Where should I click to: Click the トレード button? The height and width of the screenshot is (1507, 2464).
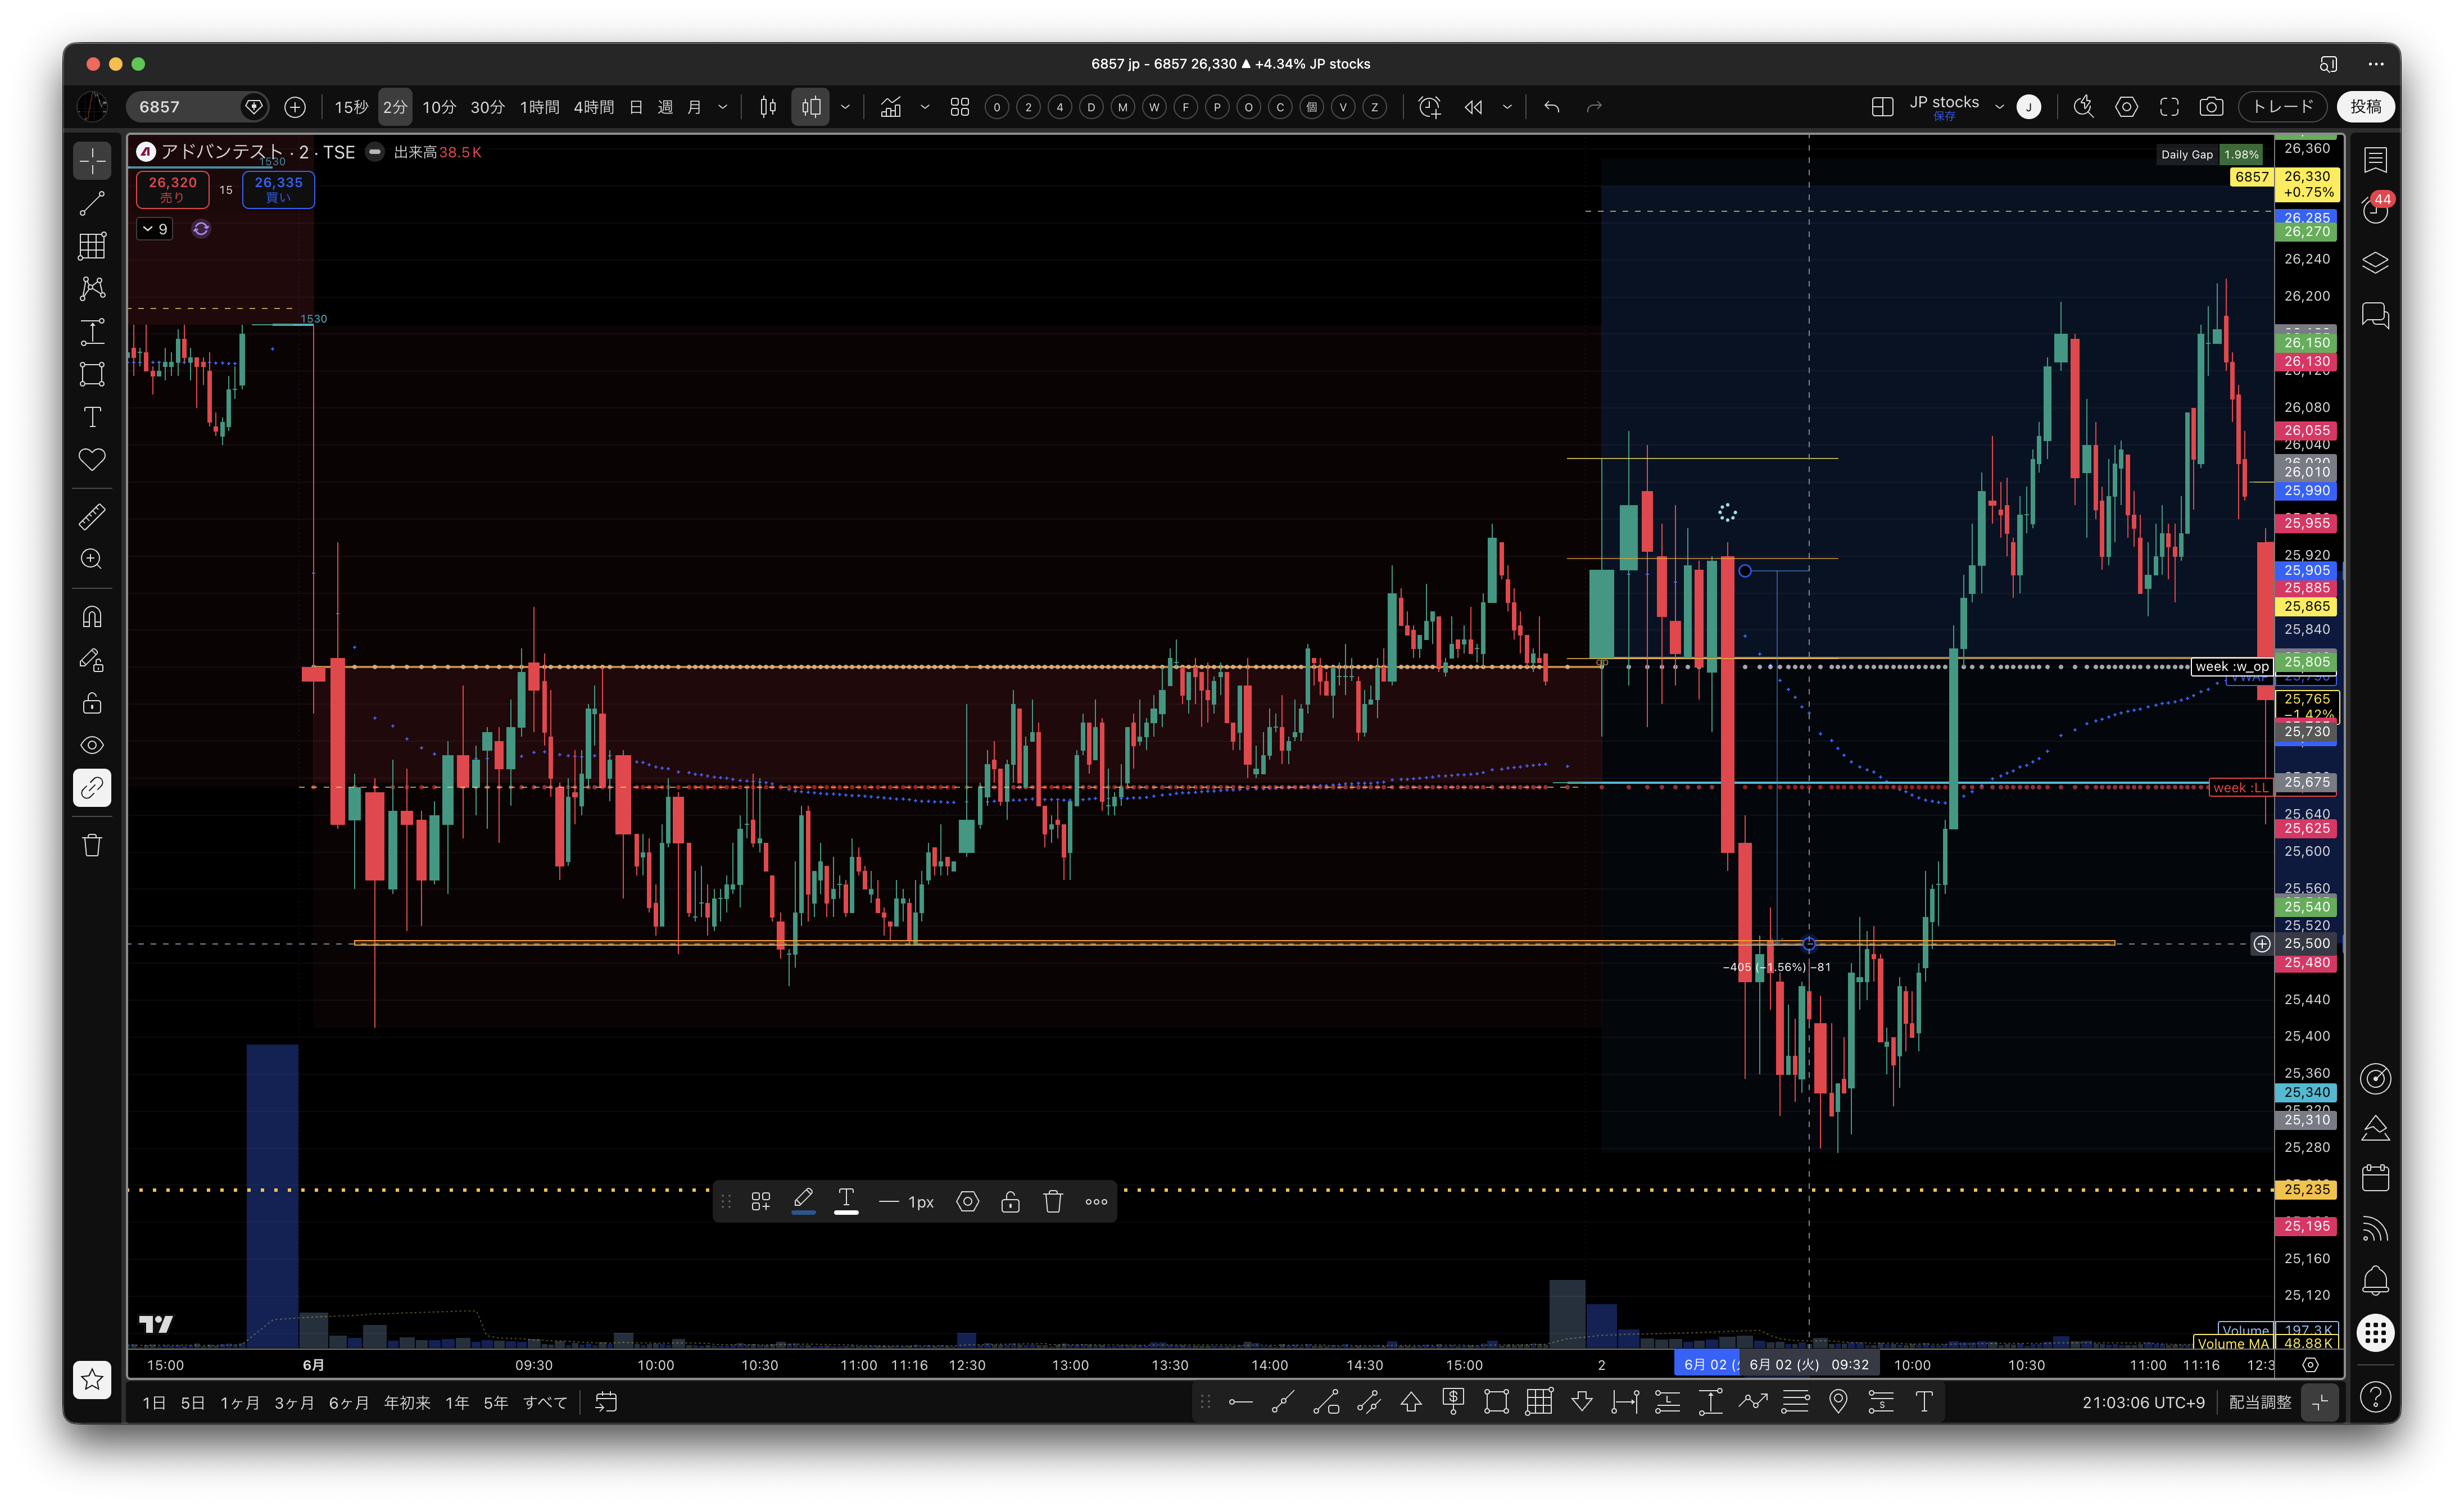click(x=2283, y=107)
